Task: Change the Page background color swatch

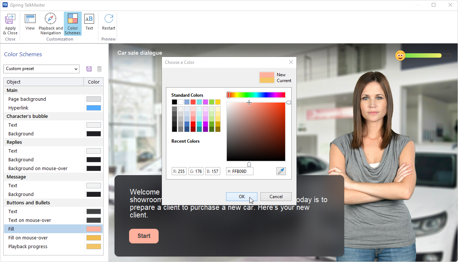Action: 93,99
